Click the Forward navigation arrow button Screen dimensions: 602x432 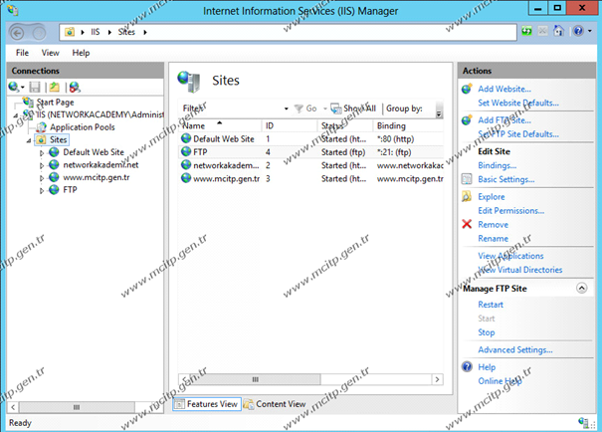point(39,34)
